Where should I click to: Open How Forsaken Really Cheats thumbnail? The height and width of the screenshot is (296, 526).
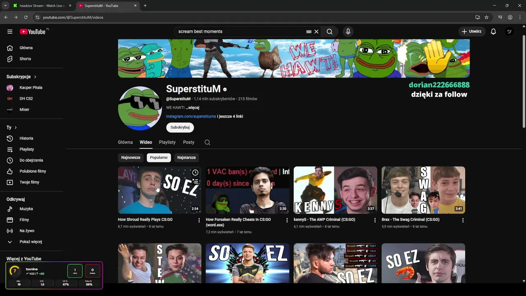coord(247,190)
